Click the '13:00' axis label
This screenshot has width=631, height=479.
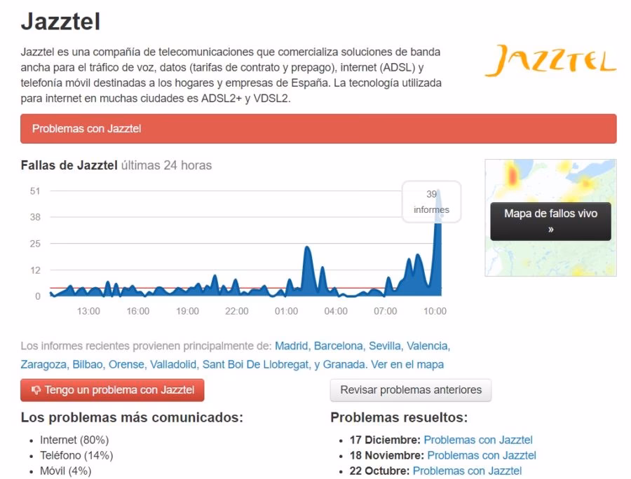(x=88, y=311)
